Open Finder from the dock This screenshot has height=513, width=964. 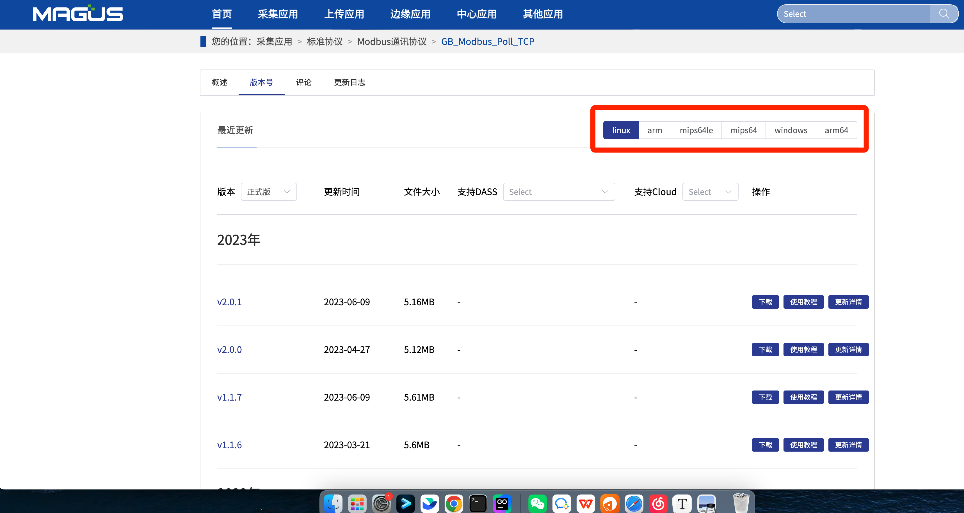tap(333, 503)
